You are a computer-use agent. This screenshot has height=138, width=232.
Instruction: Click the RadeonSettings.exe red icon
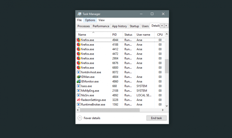tap(79, 100)
